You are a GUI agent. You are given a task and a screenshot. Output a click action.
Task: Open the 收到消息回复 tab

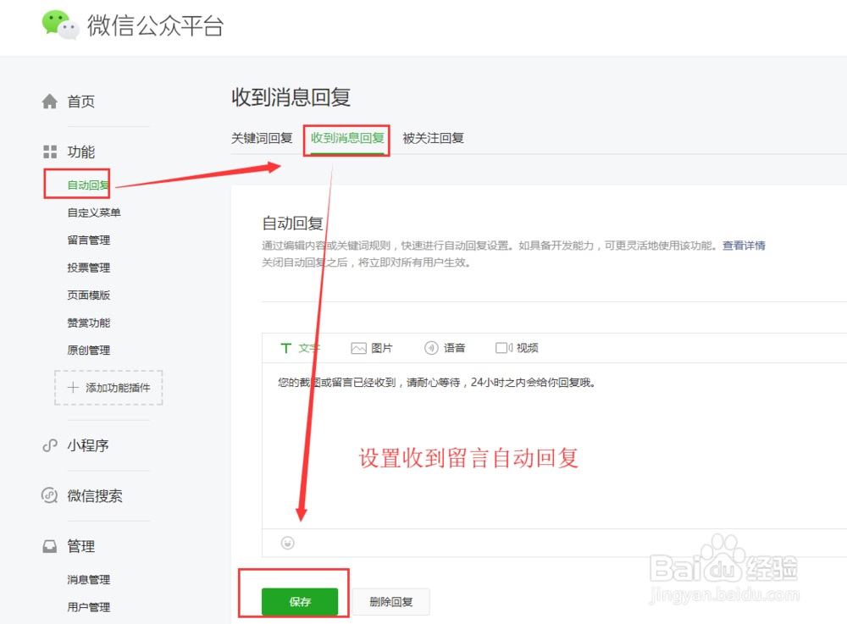coord(346,137)
